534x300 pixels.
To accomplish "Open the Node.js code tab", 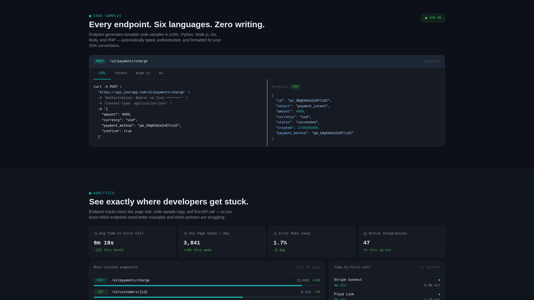I will [143, 73].
